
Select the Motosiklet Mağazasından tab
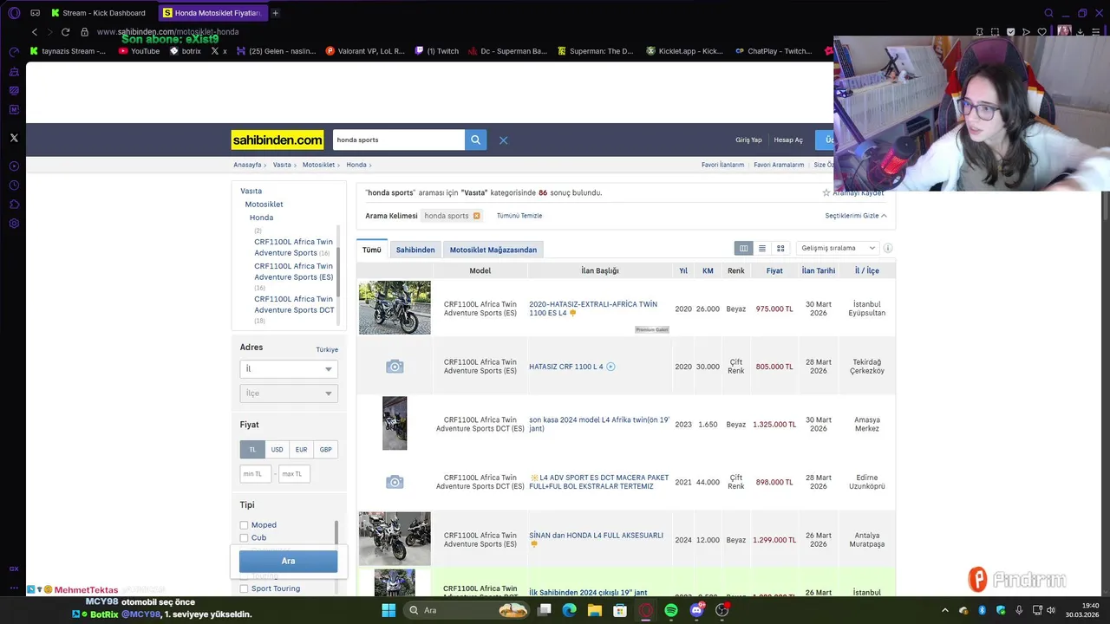click(x=493, y=250)
